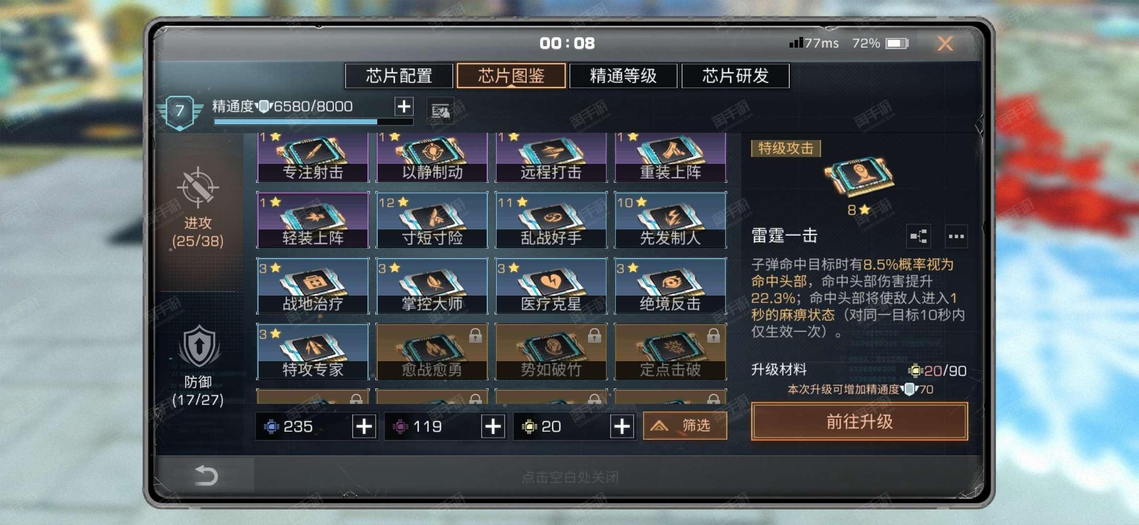Go to the 芯片研发 tab
The height and width of the screenshot is (525, 1139).
point(735,76)
